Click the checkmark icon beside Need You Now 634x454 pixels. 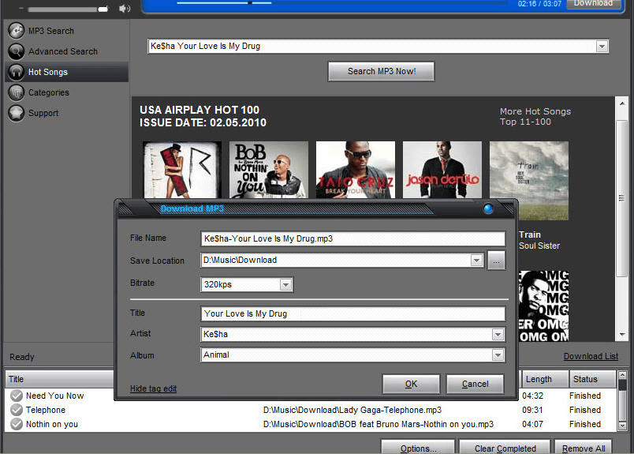coord(17,396)
